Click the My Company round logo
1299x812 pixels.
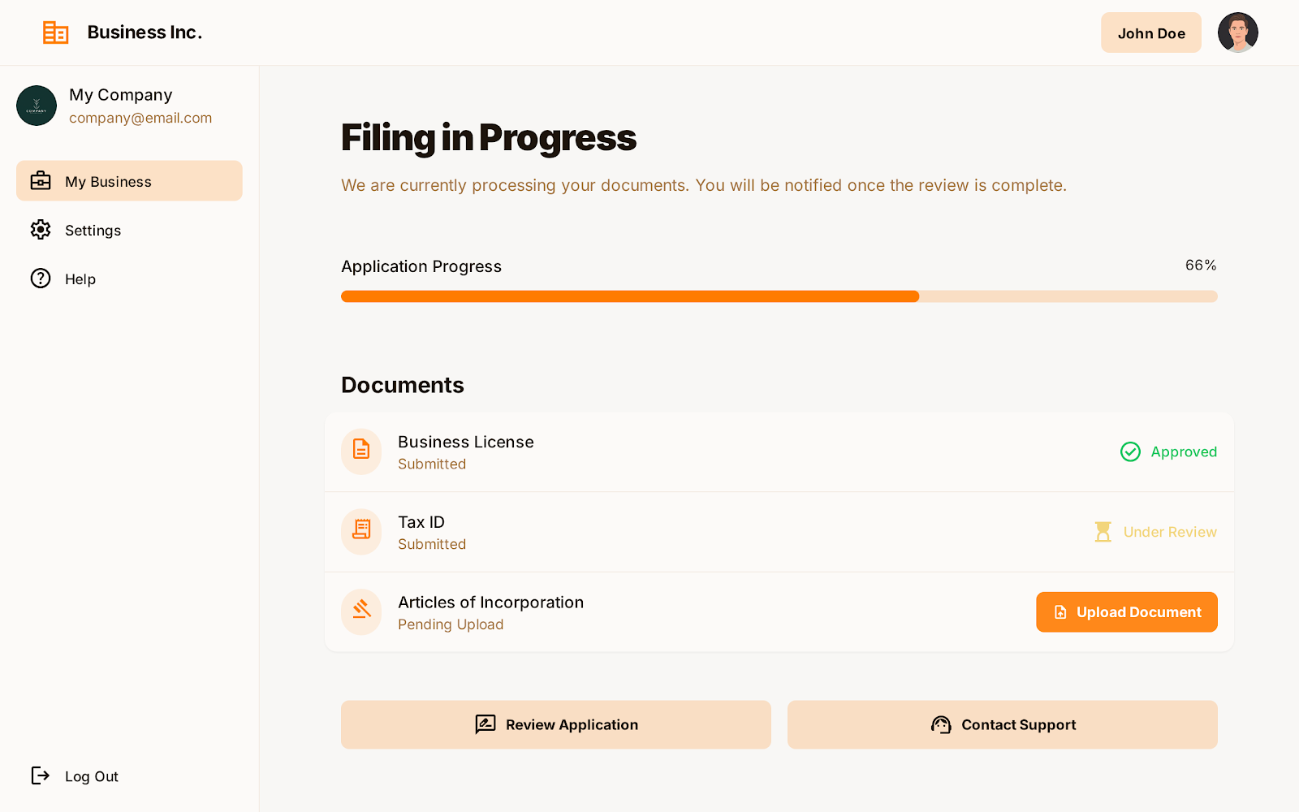point(37,106)
